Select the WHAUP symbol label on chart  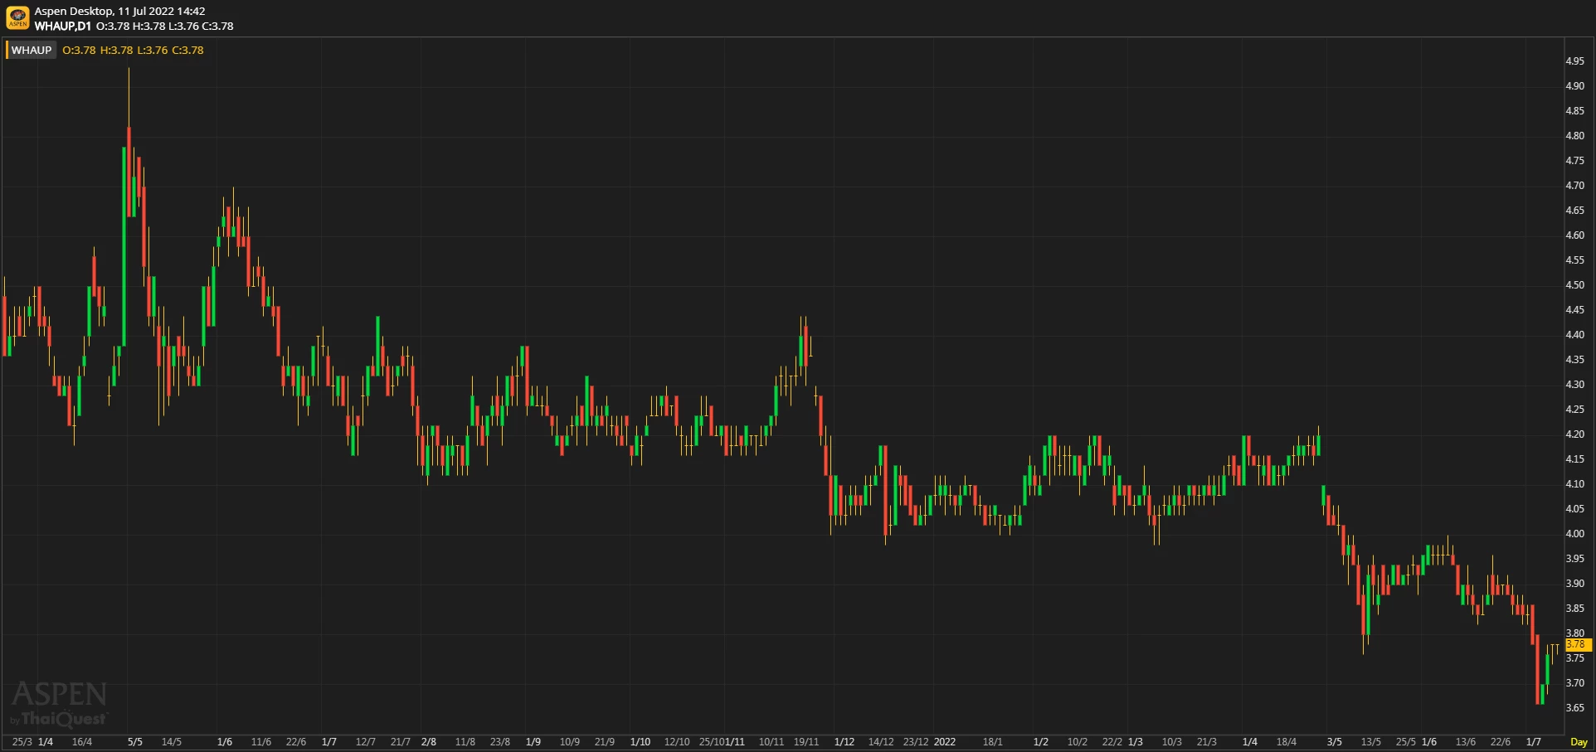[x=32, y=51]
